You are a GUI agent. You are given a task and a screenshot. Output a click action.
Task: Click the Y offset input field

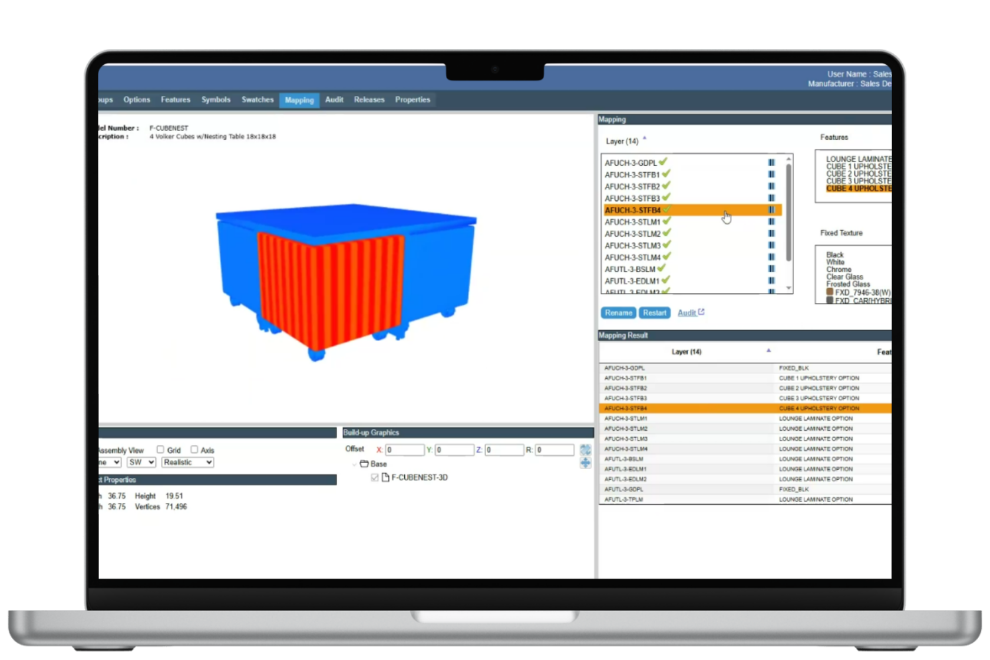tap(454, 450)
